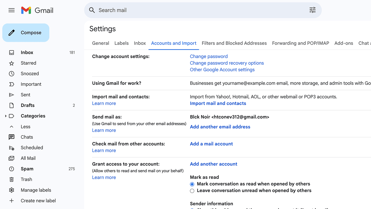371x209 pixels.
Task: Click the Inbox tray icon
Action: [x=12, y=53]
